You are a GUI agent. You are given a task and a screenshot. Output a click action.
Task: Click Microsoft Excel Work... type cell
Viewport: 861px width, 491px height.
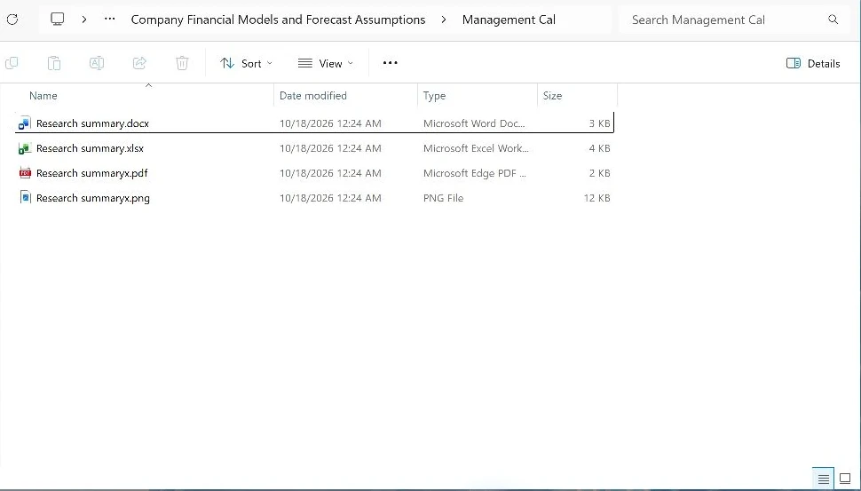click(476, 148)
